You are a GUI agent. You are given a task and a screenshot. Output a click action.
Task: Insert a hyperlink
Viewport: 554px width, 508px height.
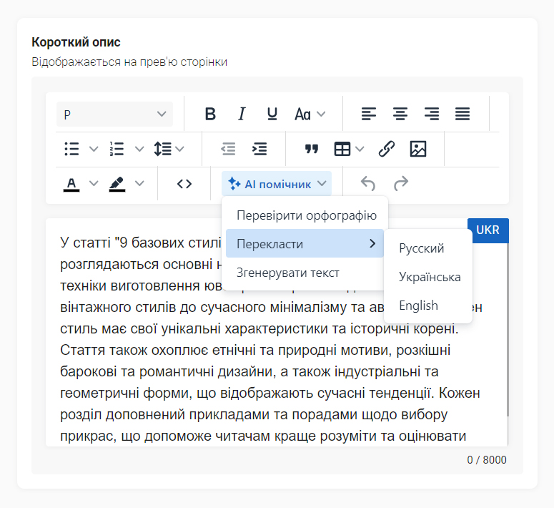(387, 149)
